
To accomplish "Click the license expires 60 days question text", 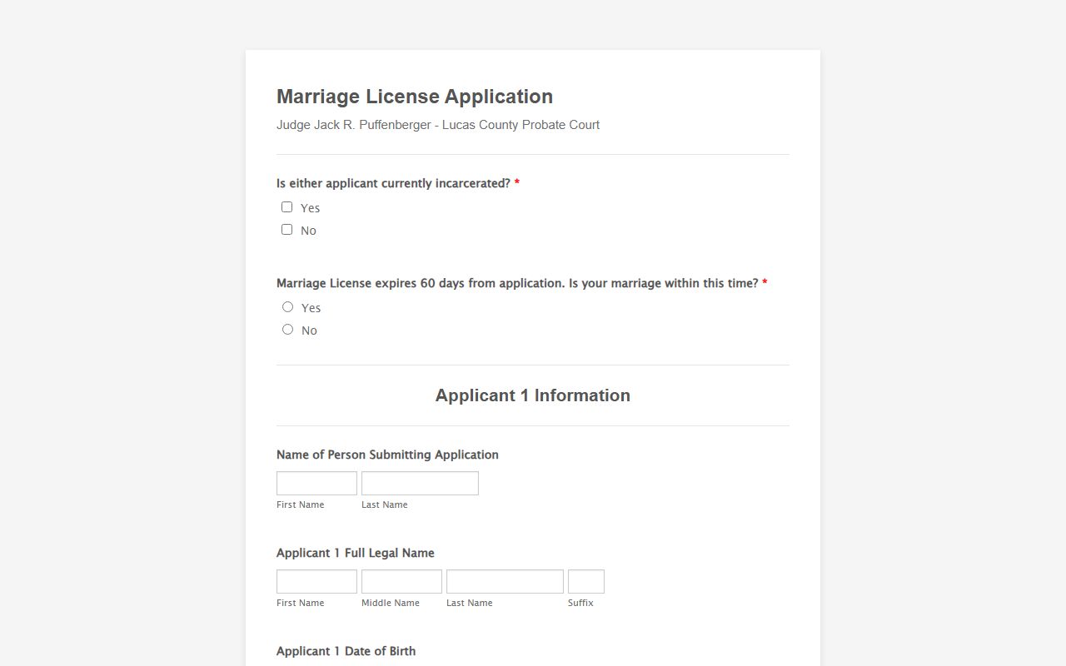I will pyautogui.click(x=517, y=283).
